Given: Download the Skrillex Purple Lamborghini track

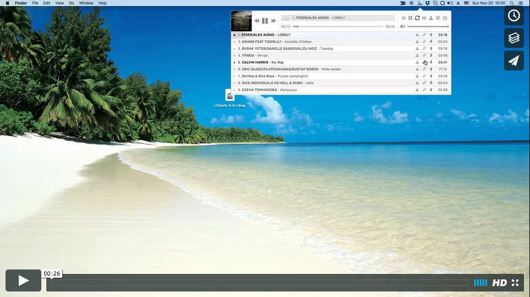Looking at the screenshot, I should 417,76.
